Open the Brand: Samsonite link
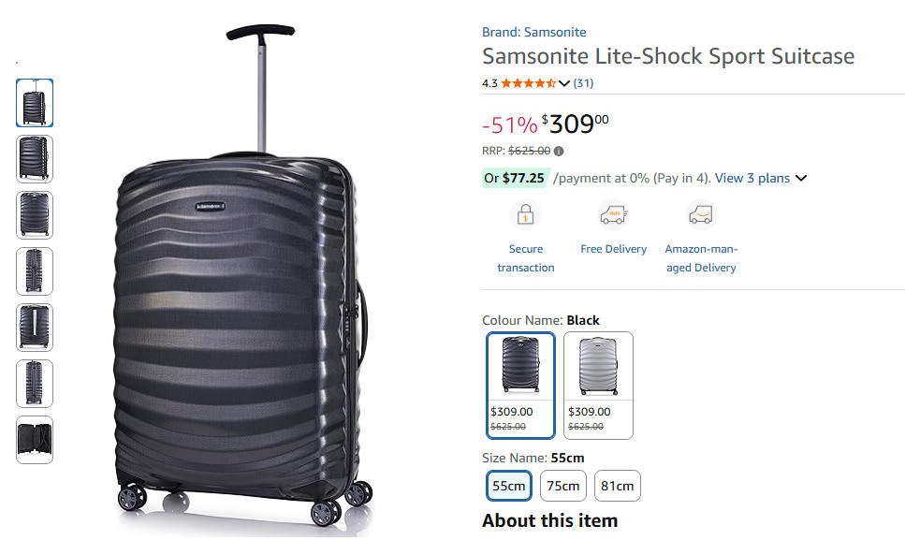 (x=533, y=32)
